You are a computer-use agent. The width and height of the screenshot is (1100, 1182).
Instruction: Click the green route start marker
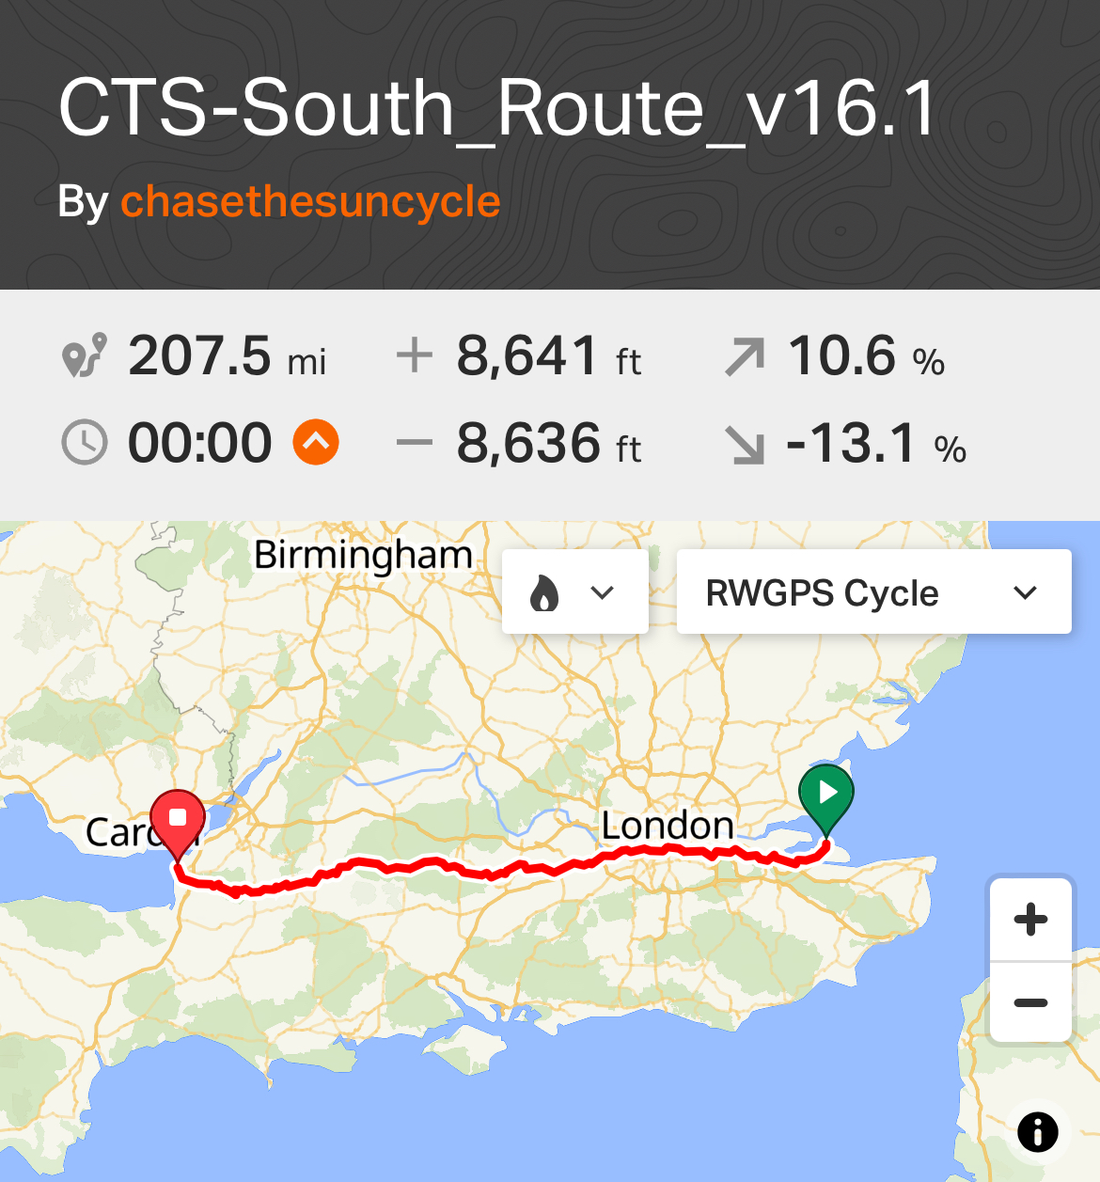pos(826,795)
